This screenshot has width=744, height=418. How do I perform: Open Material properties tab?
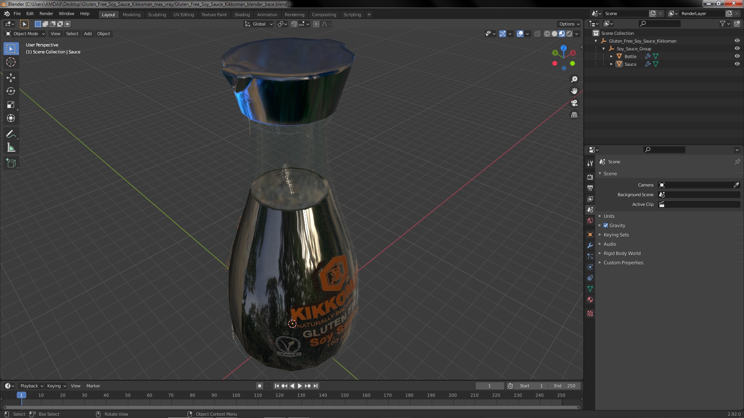point(590,300)
